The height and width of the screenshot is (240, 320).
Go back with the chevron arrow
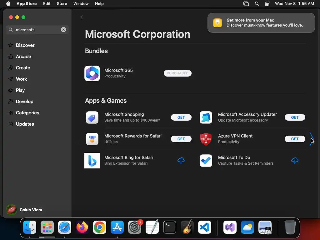coord(81,17)
